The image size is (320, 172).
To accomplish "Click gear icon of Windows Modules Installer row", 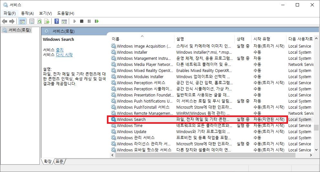I will 113,77.
